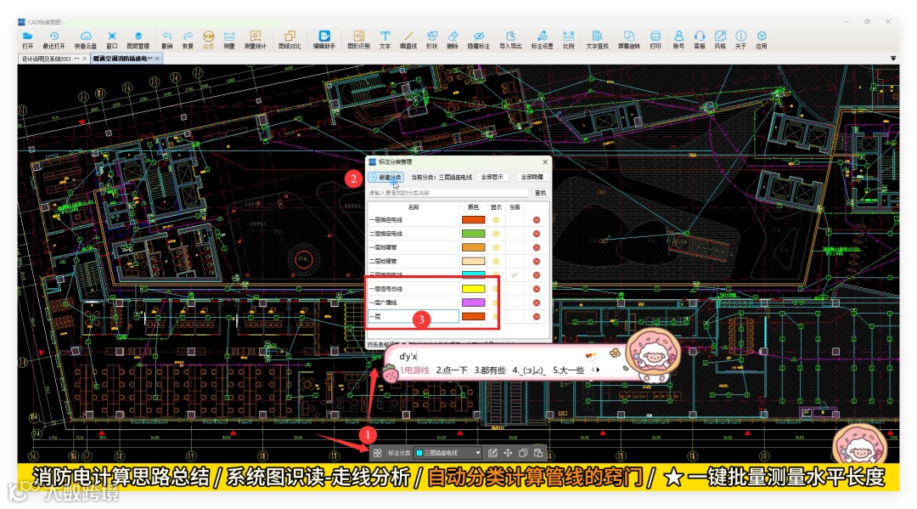Open 标注设置 annotation settings

(x=542, y=40)
